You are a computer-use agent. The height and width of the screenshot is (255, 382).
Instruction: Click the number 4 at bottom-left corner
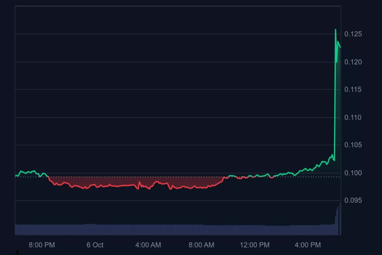coord(17,253)
